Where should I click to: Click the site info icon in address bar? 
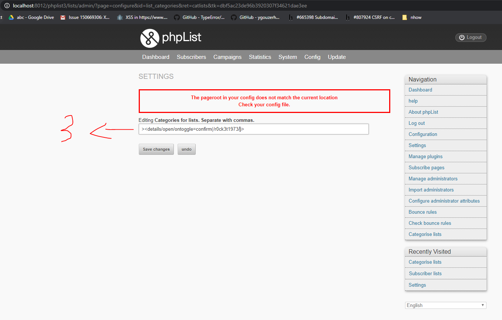click(x=7, y=6)
